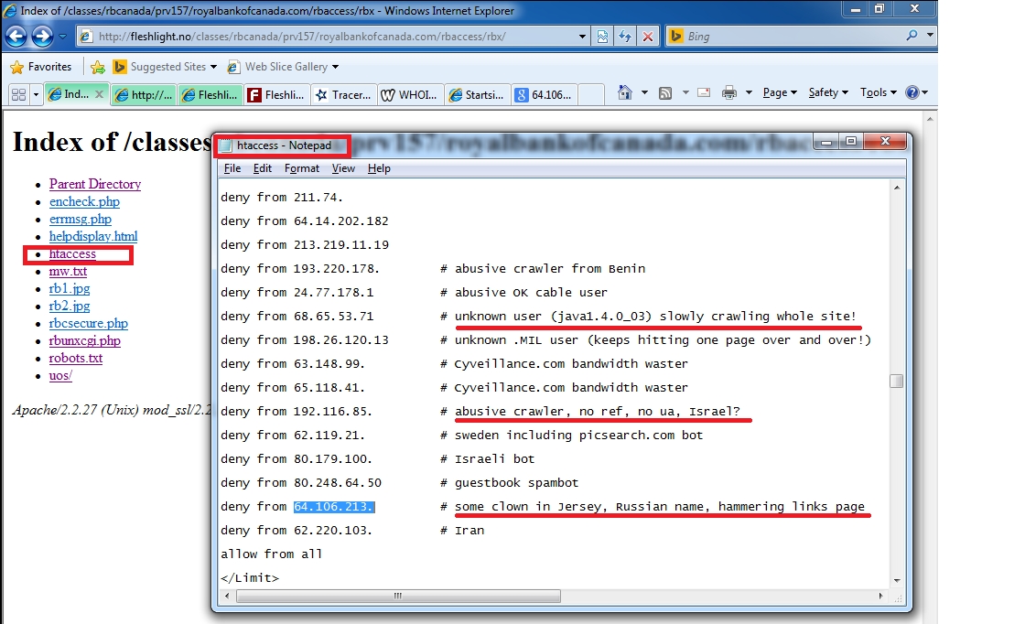Open the rbunxcgi.php link
The width and height of the screenshot is (1025, 624).
[x=85, y=341]
